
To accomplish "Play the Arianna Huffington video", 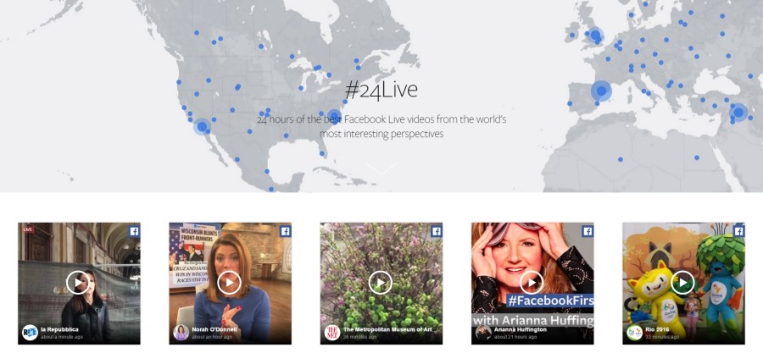I will [532, 282].
